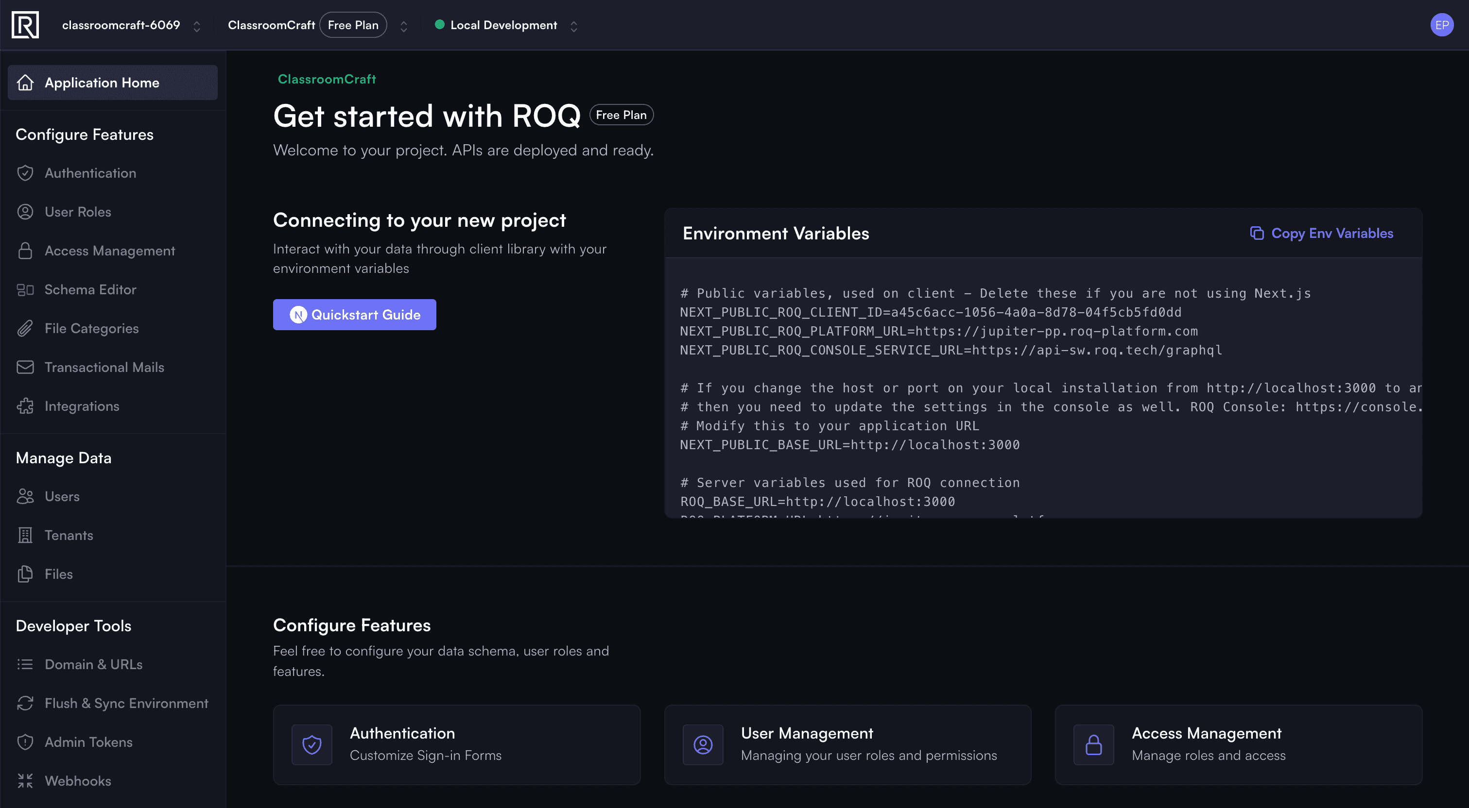Click Copy Env Variables button
Image resolution: width=1469 pixels, height=808 pixels.
click(x=1322, y=233)
